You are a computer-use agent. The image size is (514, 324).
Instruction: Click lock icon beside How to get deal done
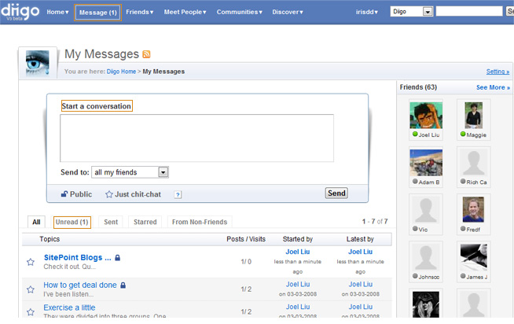pos(123,285)
